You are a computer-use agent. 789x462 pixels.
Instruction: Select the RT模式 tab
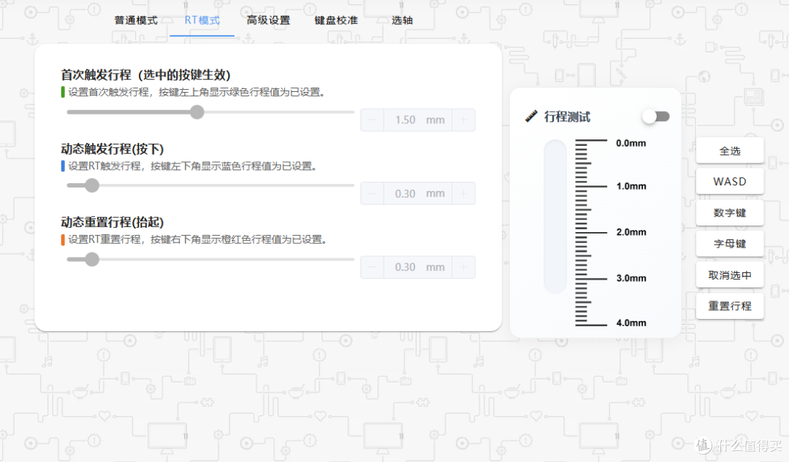tap(202, 20)
